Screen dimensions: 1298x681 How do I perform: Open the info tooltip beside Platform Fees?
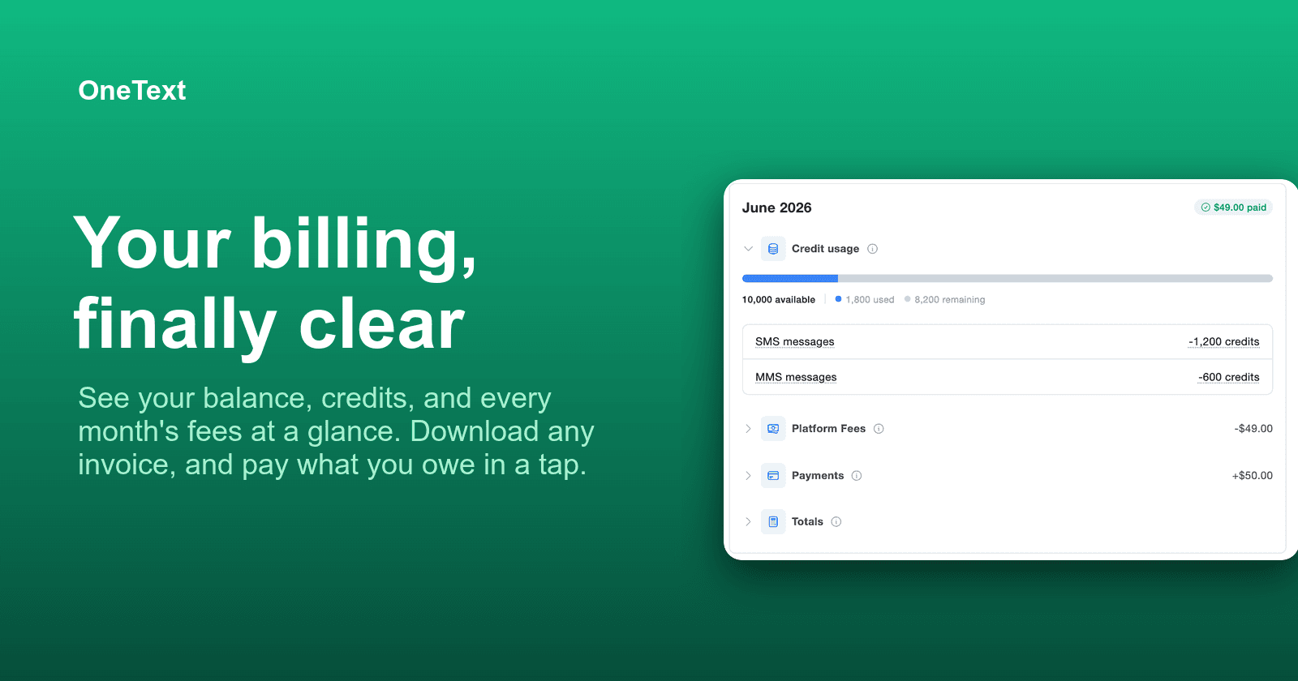879,429
